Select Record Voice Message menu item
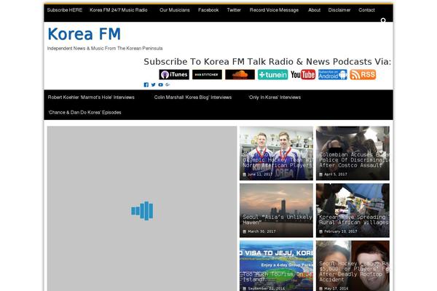The image size is (437, 291). click(274, 10)
